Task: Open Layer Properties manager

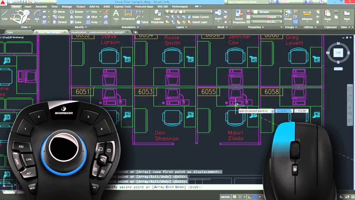Action: (x=157, y=17)
